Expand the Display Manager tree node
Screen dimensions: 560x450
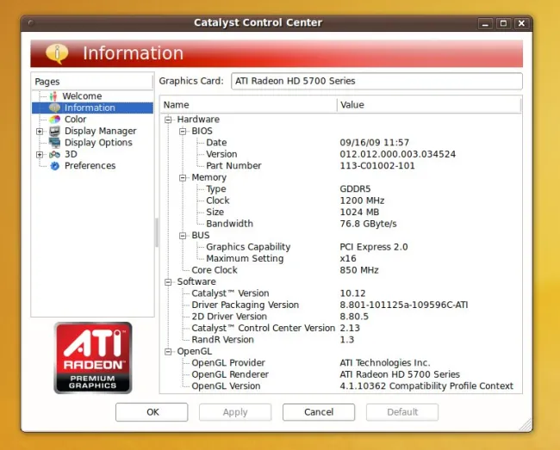tap(40, 132)
